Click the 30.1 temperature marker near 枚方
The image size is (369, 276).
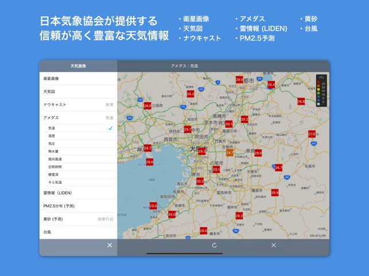(229, 124)
